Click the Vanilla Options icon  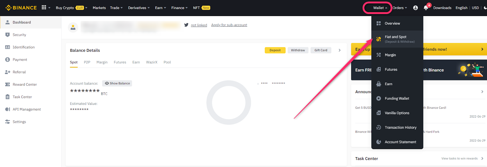(379, 113)
